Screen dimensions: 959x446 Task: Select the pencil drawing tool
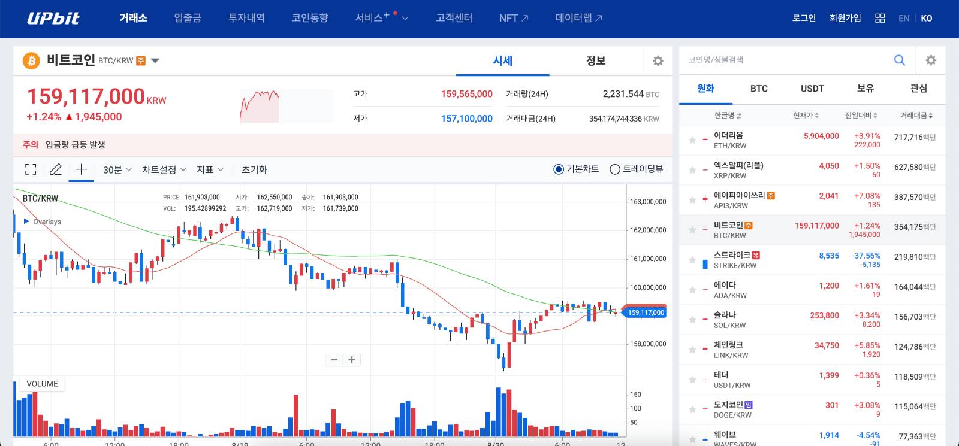56,169
